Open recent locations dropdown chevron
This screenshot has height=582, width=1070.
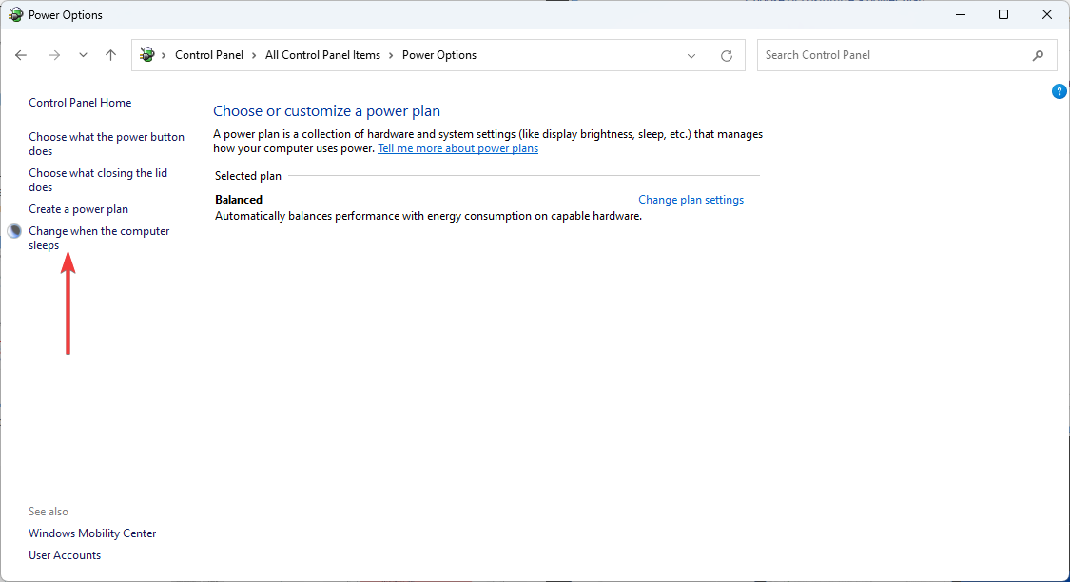(83, 55)
